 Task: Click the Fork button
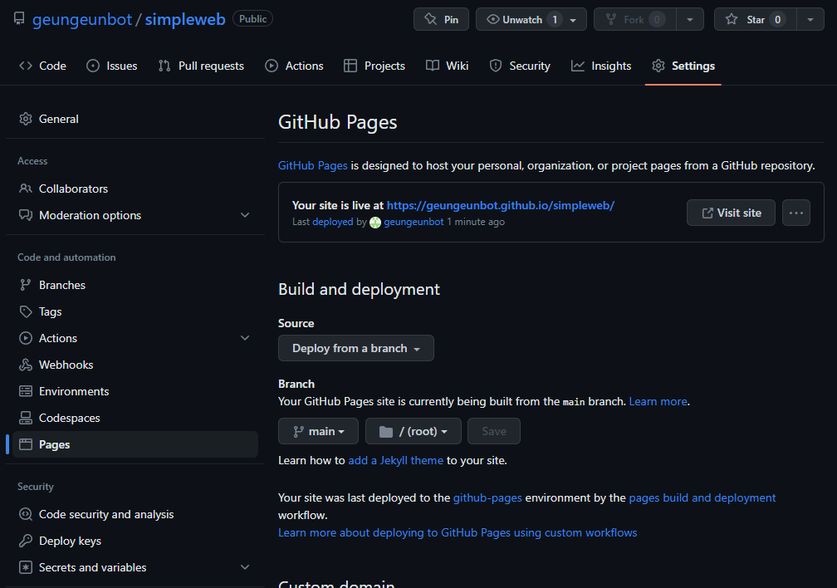point(634,19)
